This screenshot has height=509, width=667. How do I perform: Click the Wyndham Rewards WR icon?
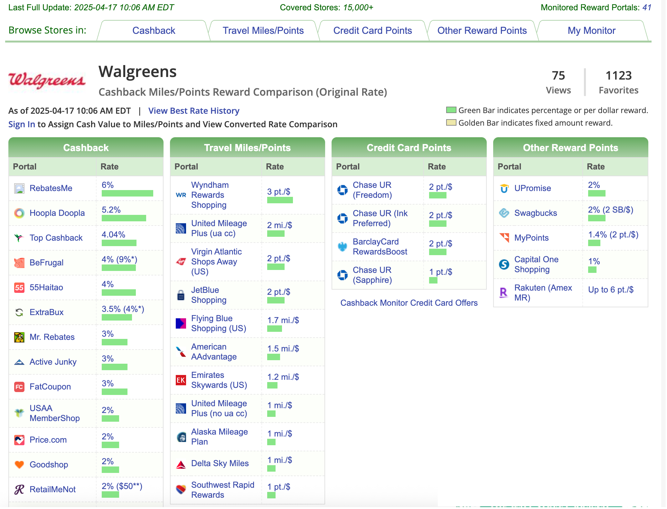(181, 195)
